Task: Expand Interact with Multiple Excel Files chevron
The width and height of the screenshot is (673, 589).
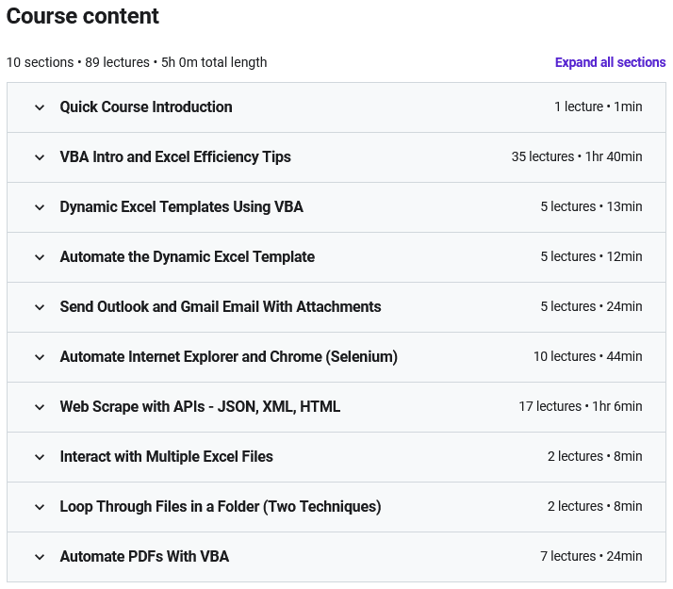Action: pyautogui.click(x=40, y=457)
